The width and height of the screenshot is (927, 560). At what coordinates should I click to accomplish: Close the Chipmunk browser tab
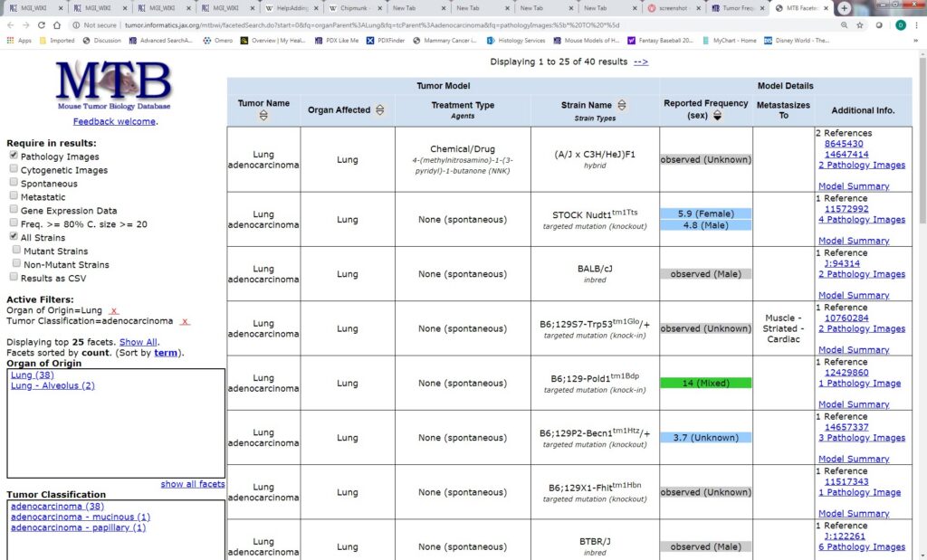coord(379,8)
